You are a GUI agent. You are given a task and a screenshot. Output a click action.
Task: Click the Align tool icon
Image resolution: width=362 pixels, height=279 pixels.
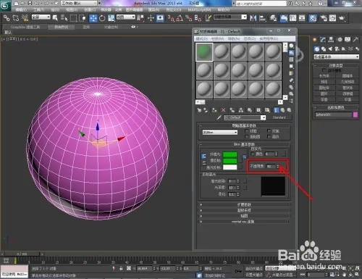(x=263, y=18)
